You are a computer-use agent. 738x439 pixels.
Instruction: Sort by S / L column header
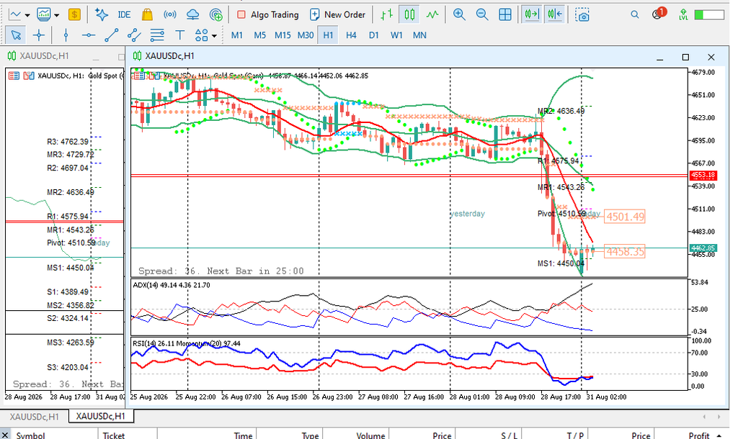pyautogui.click(x=489, y=435)
